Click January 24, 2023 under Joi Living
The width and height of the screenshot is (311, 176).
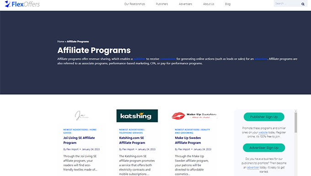pyautogui.click(x=91, y=149)
